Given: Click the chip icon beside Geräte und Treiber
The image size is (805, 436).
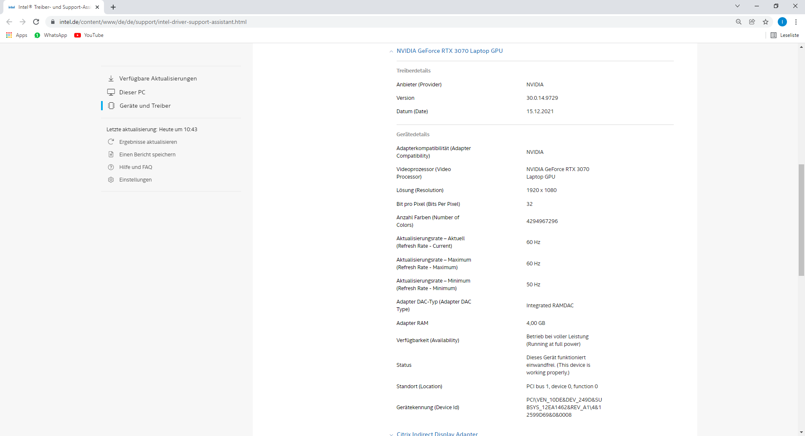Looking at the screenshot, I should point(111,106).
